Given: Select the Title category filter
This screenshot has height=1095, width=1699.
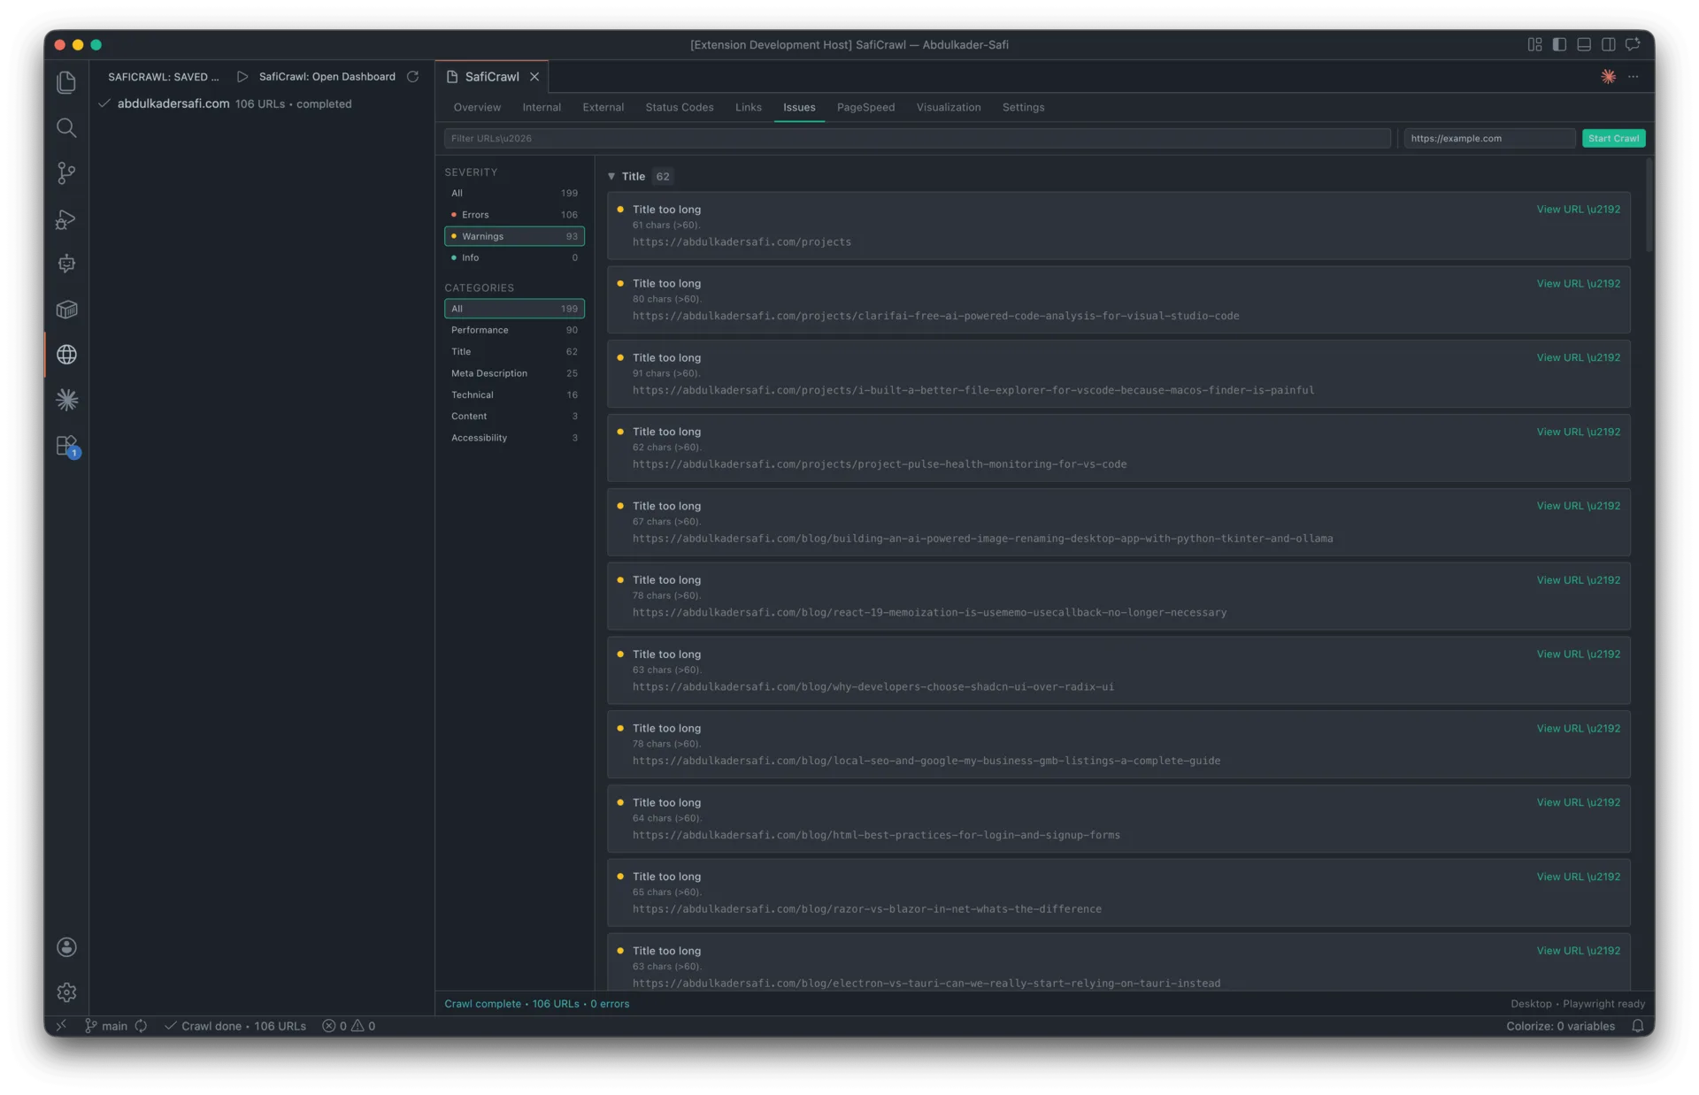Looking at the screenshot, I should coord(514,352).
